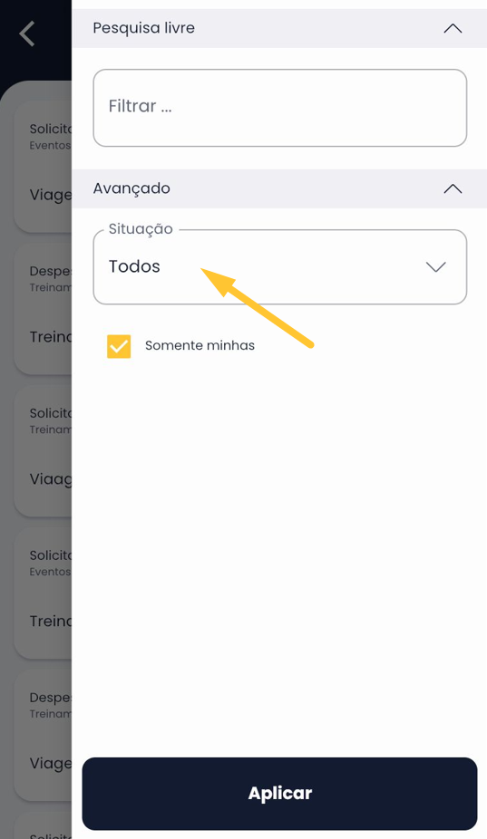This screenshot has height=839, width=487.
Task: Click the checkmark inside the yellow box
Action: [119, 346]
